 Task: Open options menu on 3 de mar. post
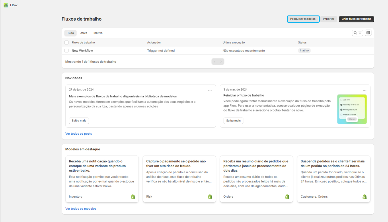pos(364,90)
